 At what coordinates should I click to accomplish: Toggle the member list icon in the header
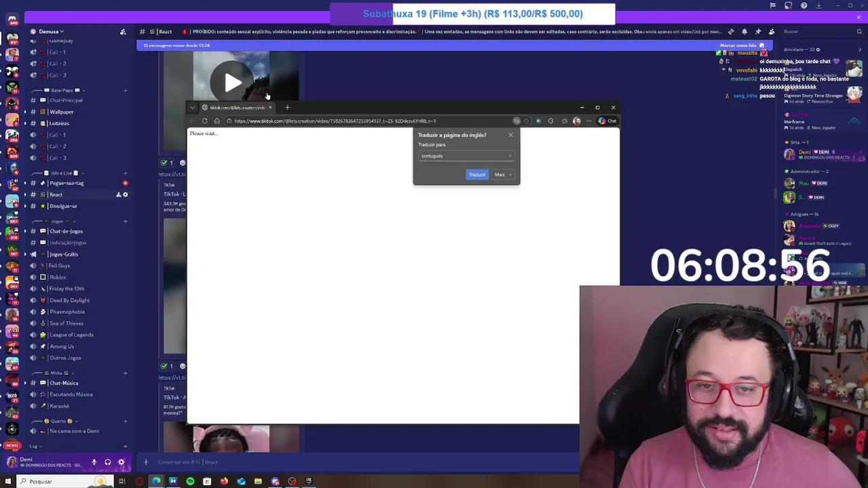click(772, 31)
